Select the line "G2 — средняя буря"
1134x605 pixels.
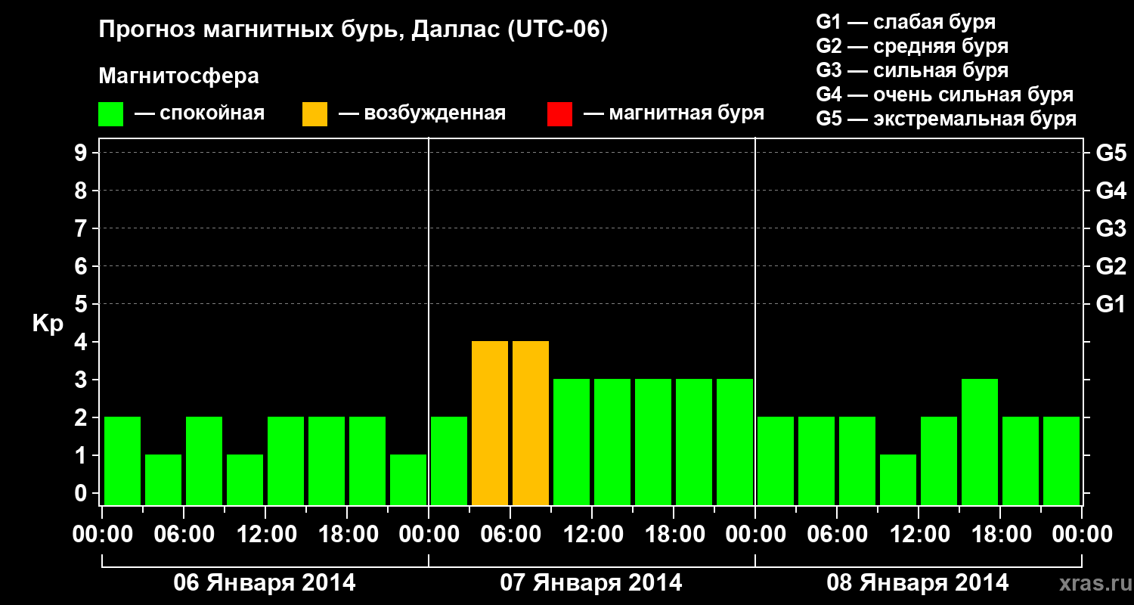click(x=912, y=46)
